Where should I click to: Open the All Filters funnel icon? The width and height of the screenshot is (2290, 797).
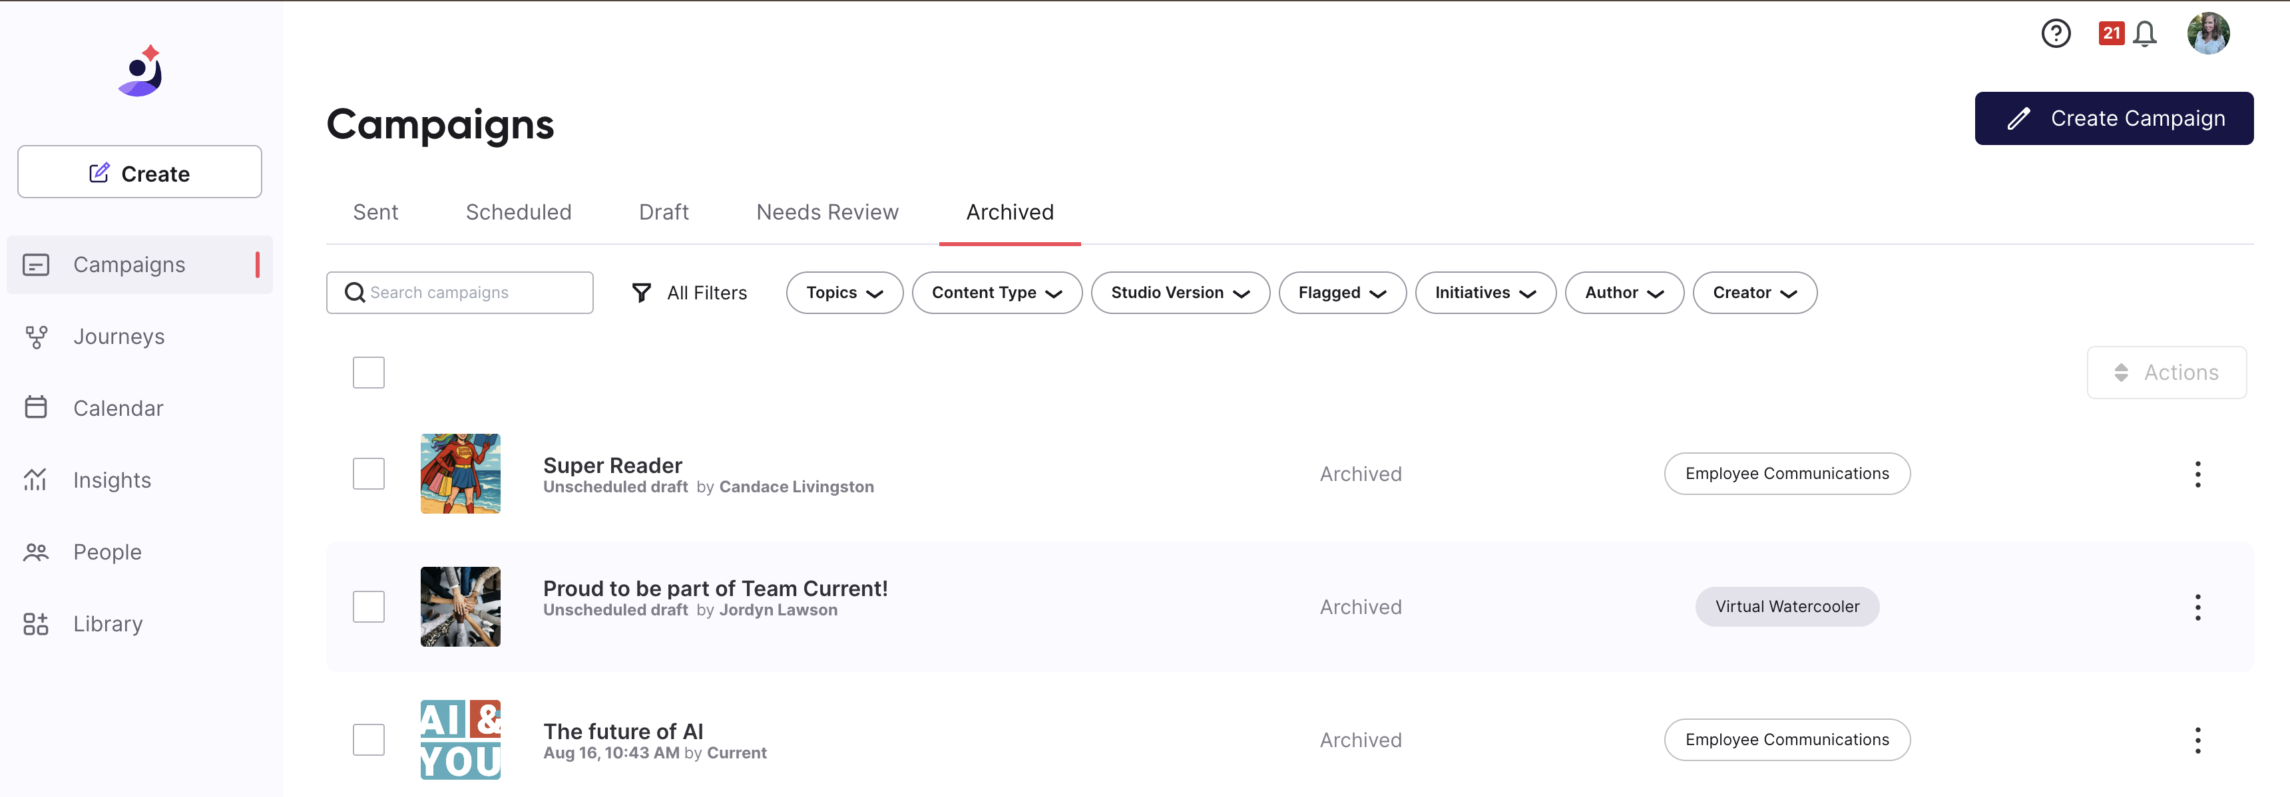[x=641, y=292]
